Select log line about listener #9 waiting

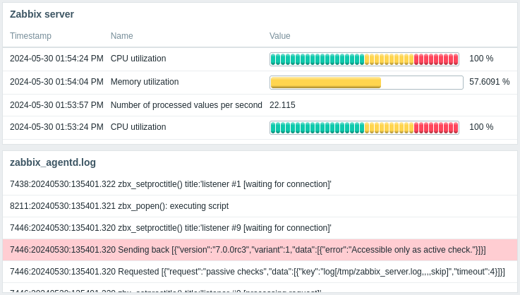(260, 228)
